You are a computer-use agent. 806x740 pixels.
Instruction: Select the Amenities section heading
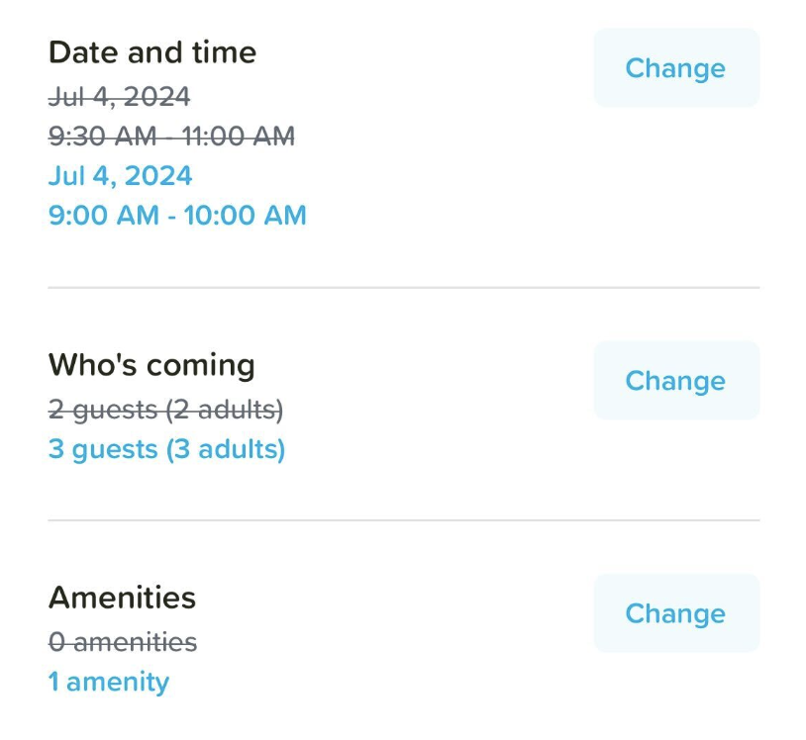122,598
